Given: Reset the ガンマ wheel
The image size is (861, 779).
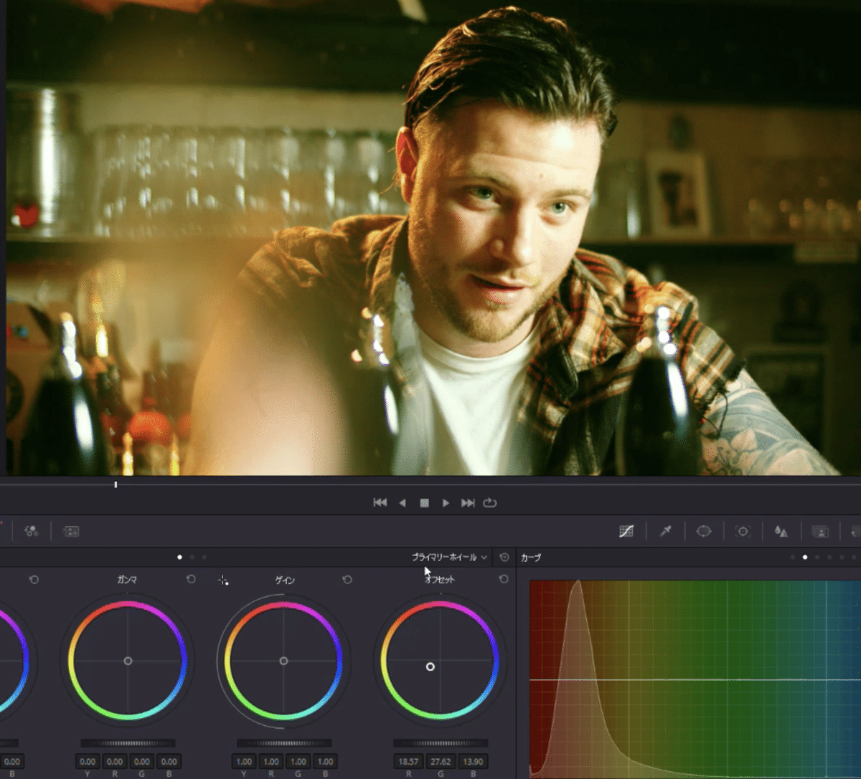Looking at the screenshot, I should click(x=191, y=579).
